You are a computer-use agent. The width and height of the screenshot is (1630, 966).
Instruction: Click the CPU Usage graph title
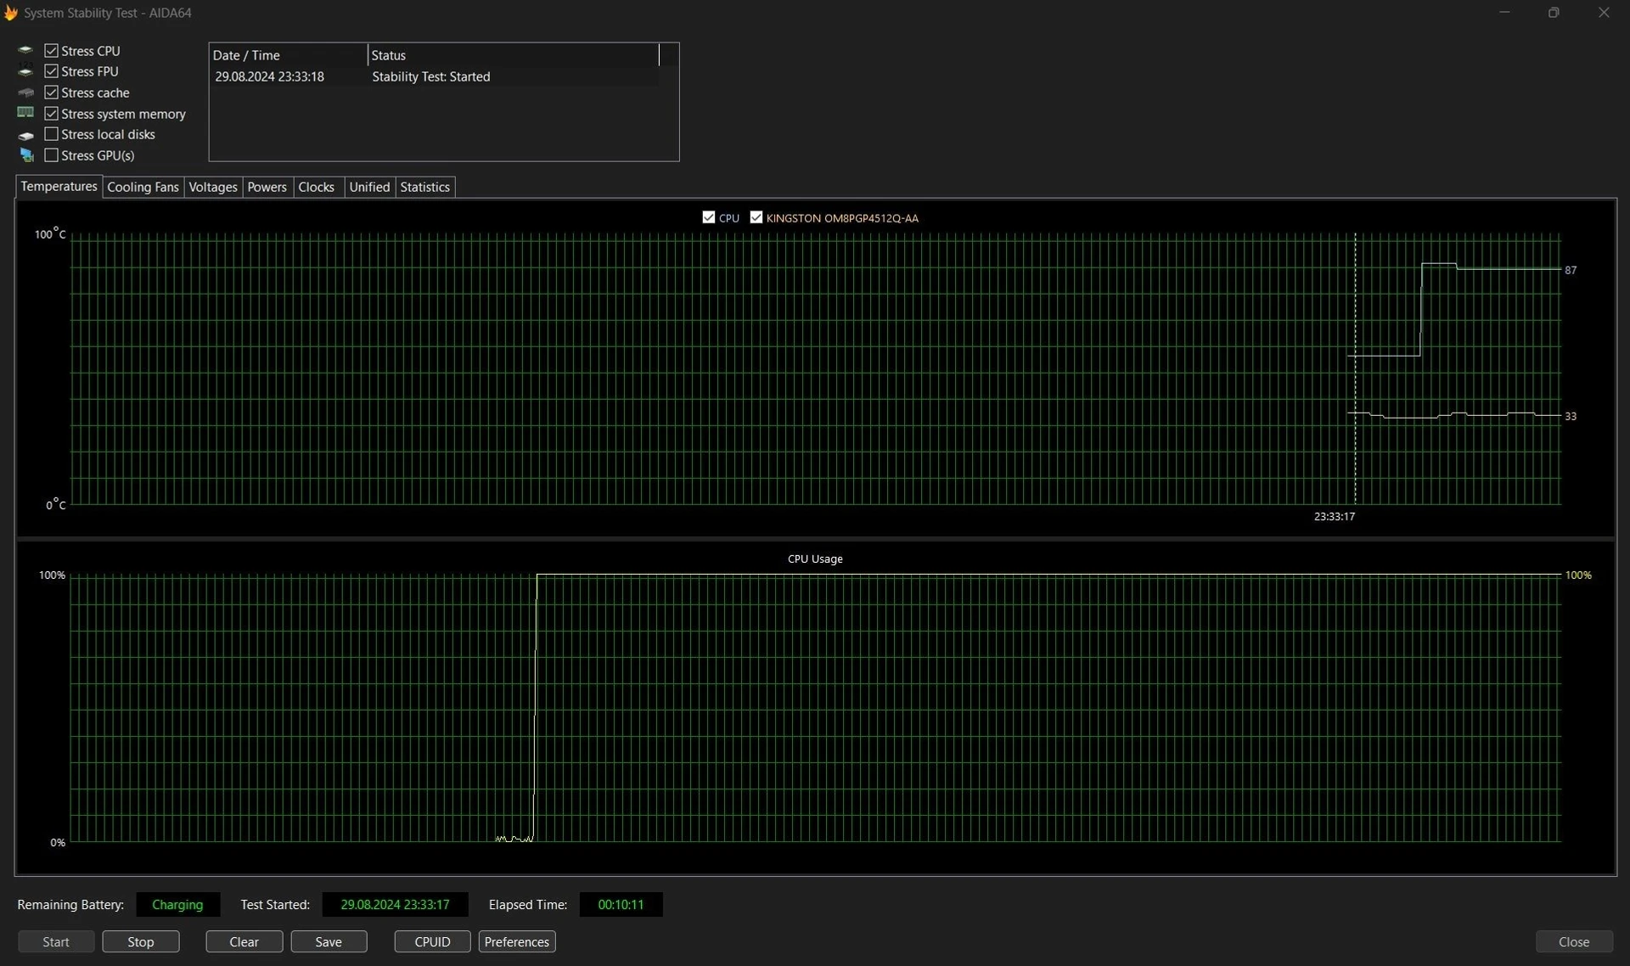[x=815, y=559]
